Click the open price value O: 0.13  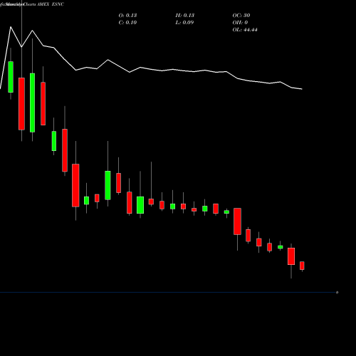click(x=127, y=16)
